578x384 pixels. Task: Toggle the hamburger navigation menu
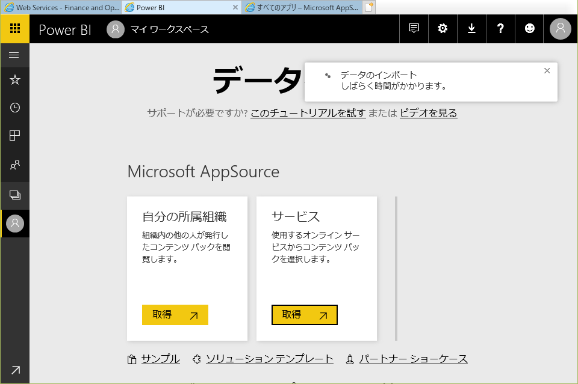[14, 55]
